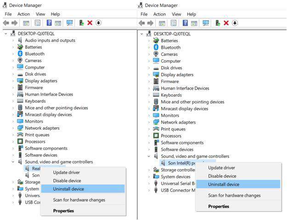This screenshot has height=220, width=287.
Task: Click the Batteries icon in the right device tree
Action: [156, 40]
